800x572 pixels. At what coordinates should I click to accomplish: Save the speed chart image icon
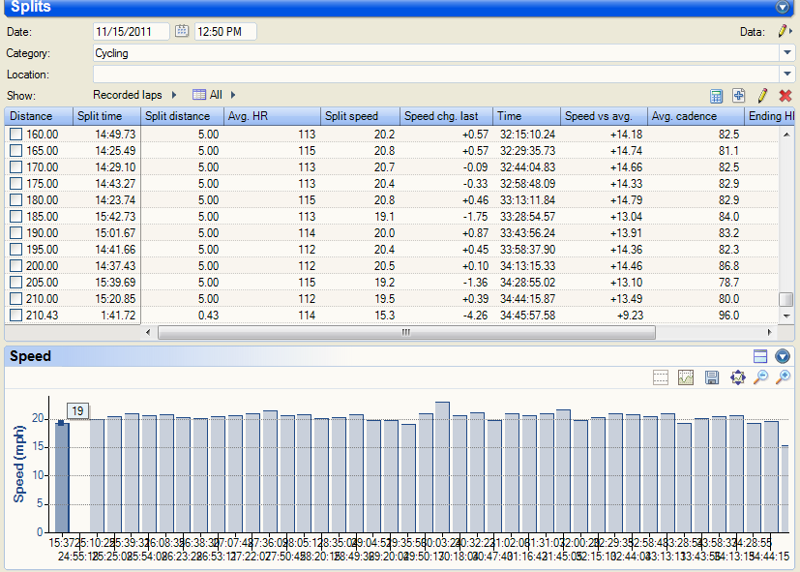[712, 377]
